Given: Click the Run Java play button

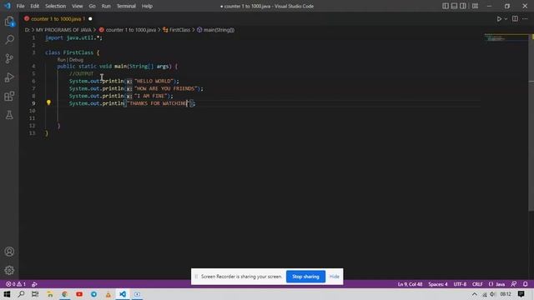Looking at the screenshot, I should coord(499,19).
